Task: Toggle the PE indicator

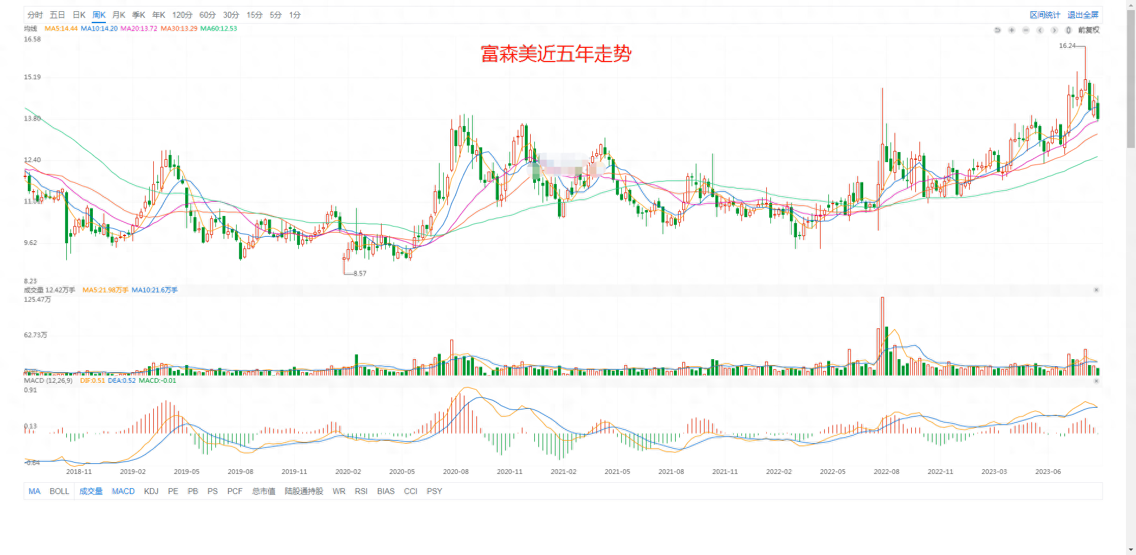Action: (173, 491)
